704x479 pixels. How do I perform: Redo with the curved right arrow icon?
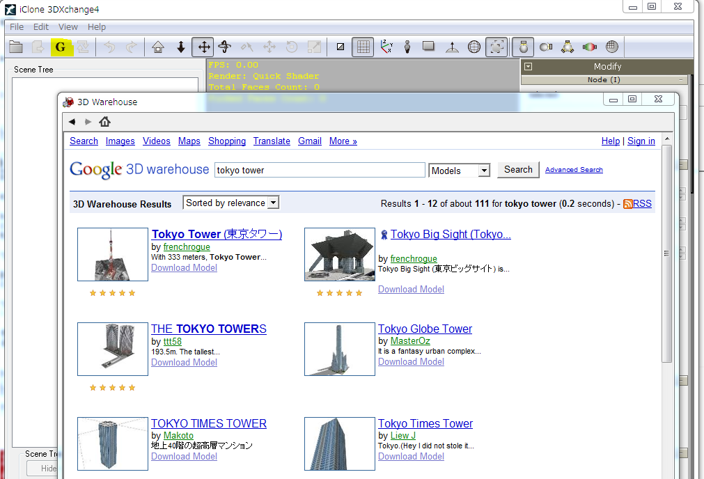pos(131,47)
